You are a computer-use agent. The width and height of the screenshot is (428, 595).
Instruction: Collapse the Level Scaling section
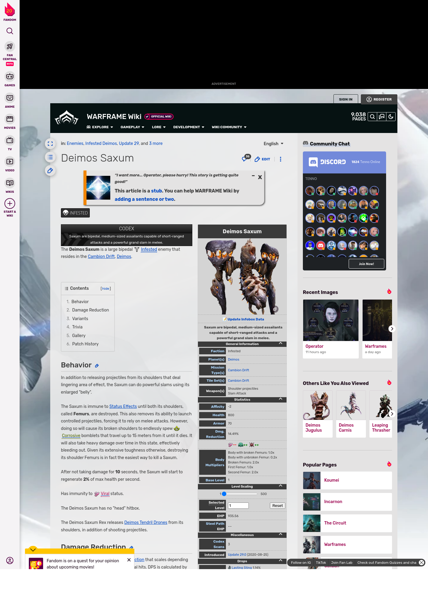pyautogui.click(x=281, y=486)
